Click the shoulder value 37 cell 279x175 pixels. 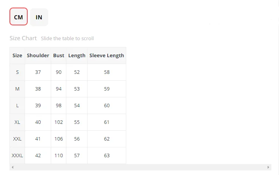(38, 72)
